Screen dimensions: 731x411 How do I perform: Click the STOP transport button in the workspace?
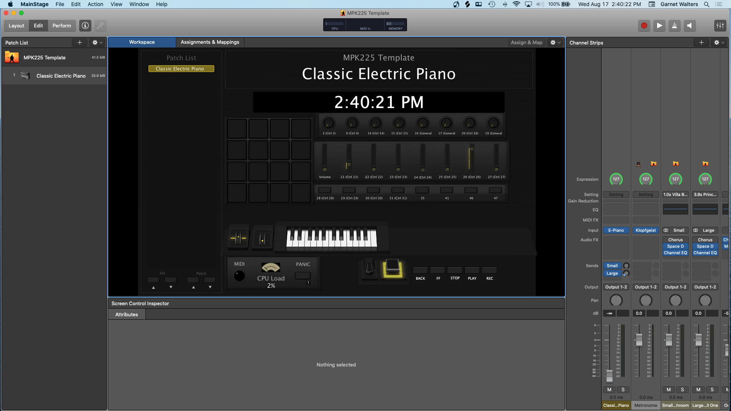tap(455, 270)
